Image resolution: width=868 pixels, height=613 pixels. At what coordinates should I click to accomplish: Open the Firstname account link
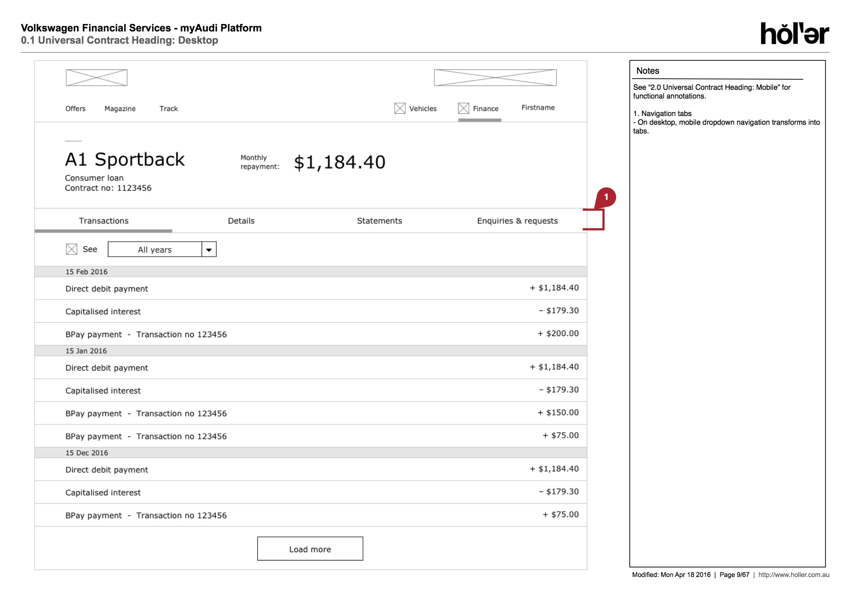538,108
